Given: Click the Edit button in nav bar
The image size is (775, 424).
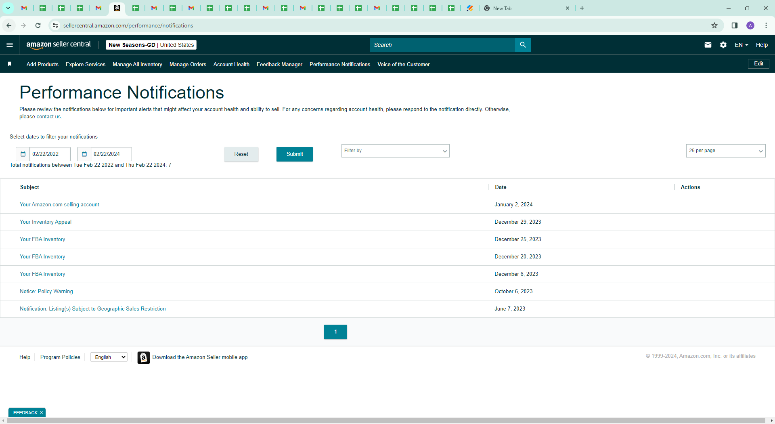Looking at the screenshot, I should click(x=758, y=64).
